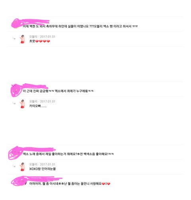Click the reply arrow beside the XOXO랑 인어의눈물 reply
Screen dimensions: 191x200
tap(14, 166)
